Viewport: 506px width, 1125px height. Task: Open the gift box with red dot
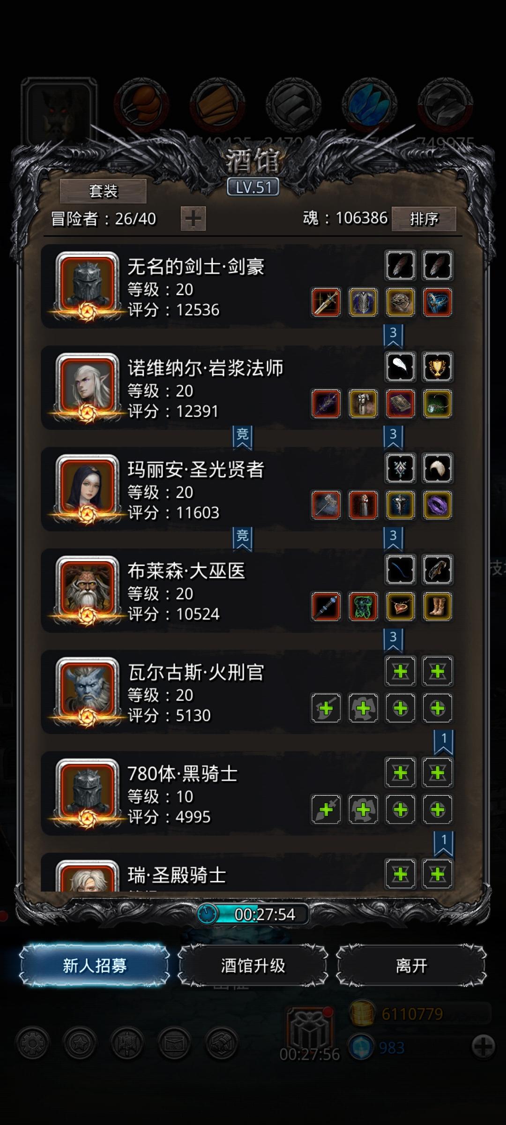coord(310,1027)
